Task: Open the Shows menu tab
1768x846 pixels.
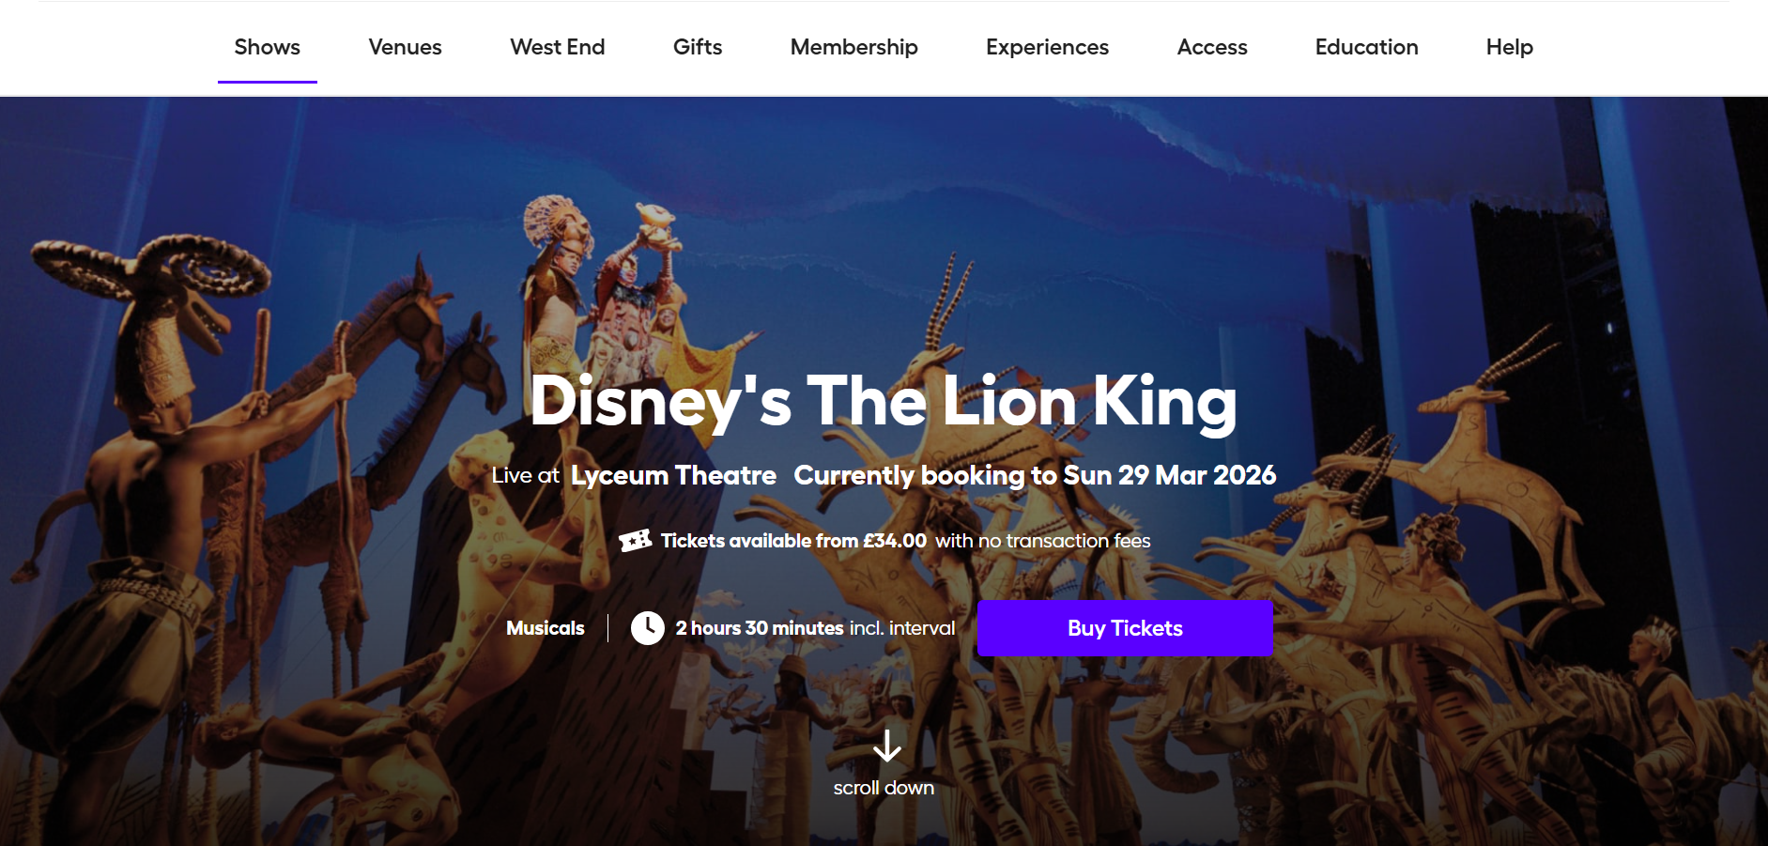Action: pos(268,47)
